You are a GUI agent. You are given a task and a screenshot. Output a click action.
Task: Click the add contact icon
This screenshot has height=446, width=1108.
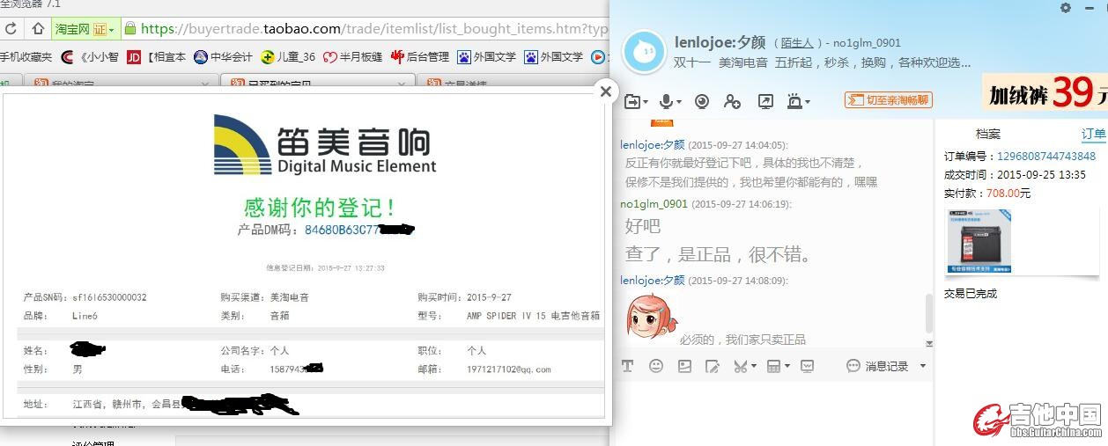[732, 101]
